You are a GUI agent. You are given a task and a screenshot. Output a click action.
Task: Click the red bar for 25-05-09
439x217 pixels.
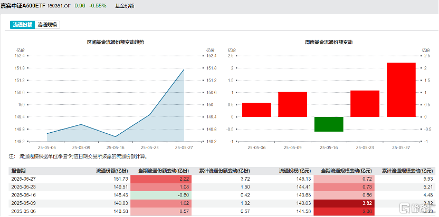292,104
